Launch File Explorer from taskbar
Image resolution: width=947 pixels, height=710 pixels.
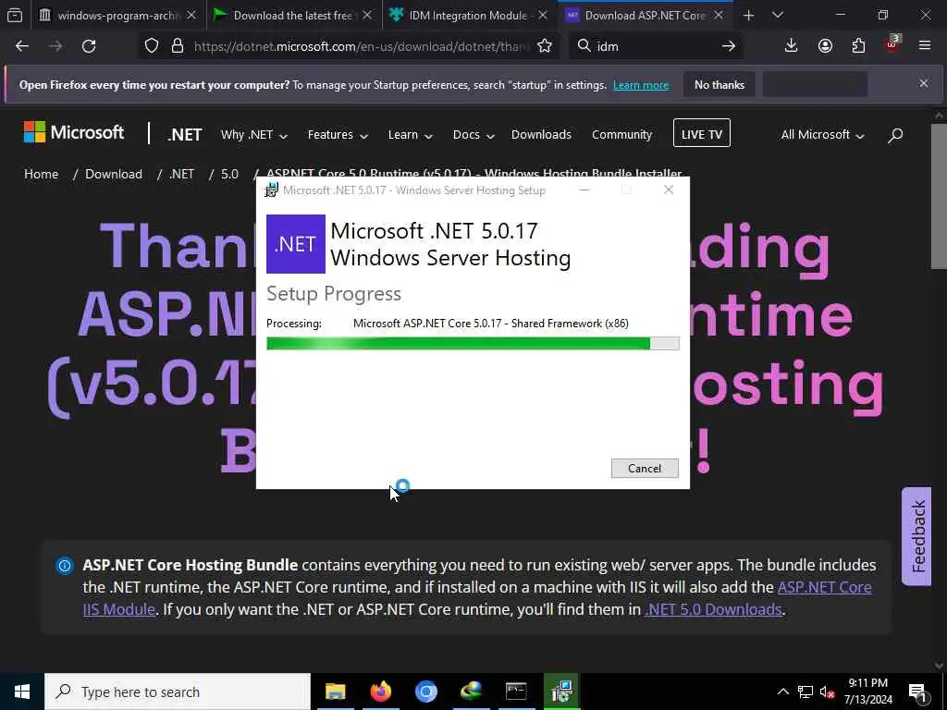pyautogui.click(x=335, y=692)
